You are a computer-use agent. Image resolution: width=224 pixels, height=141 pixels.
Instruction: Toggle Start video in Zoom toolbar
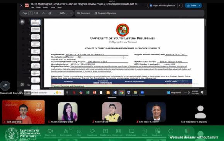[50, 133]
